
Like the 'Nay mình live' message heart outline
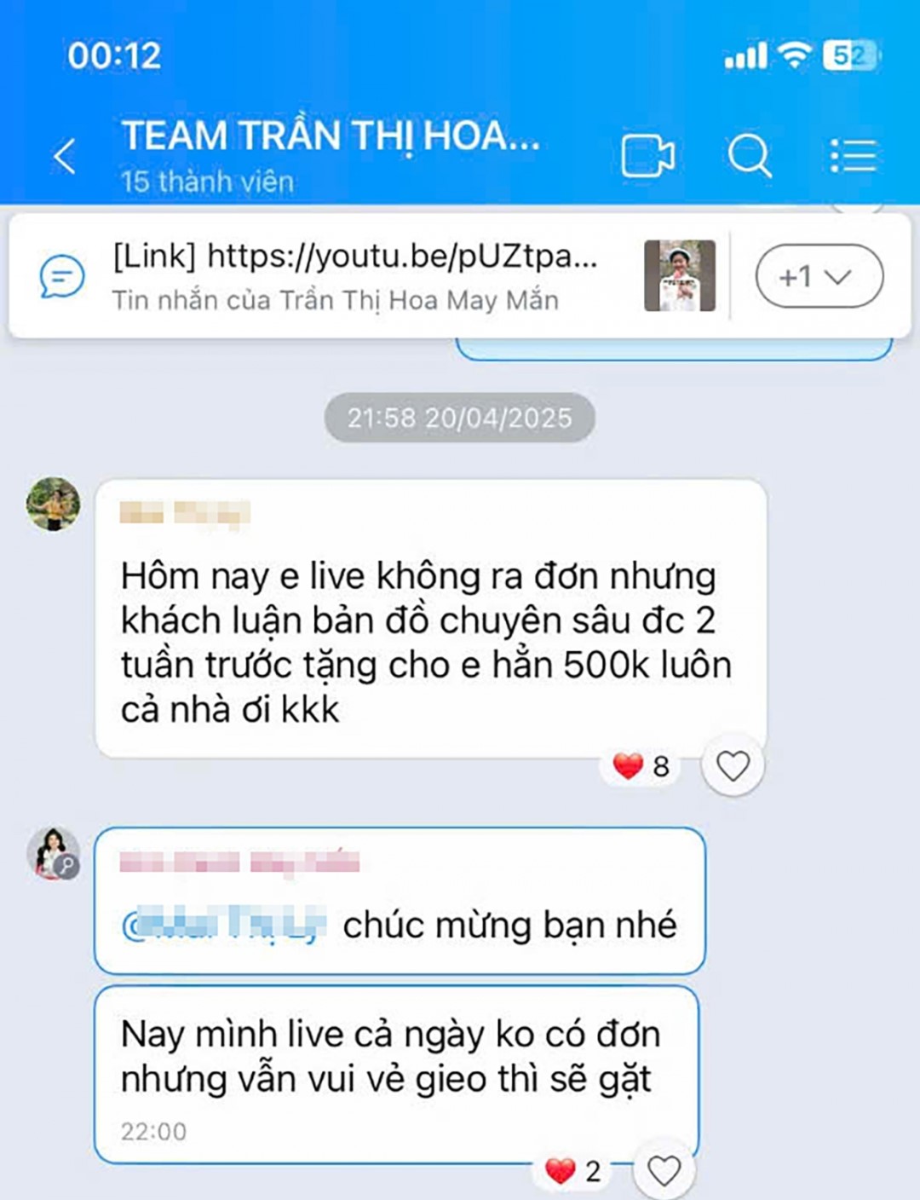(664, 1170)
